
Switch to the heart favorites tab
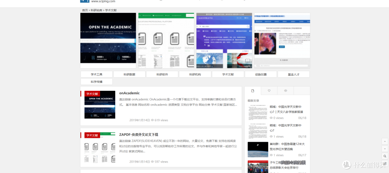click(269, 91)
